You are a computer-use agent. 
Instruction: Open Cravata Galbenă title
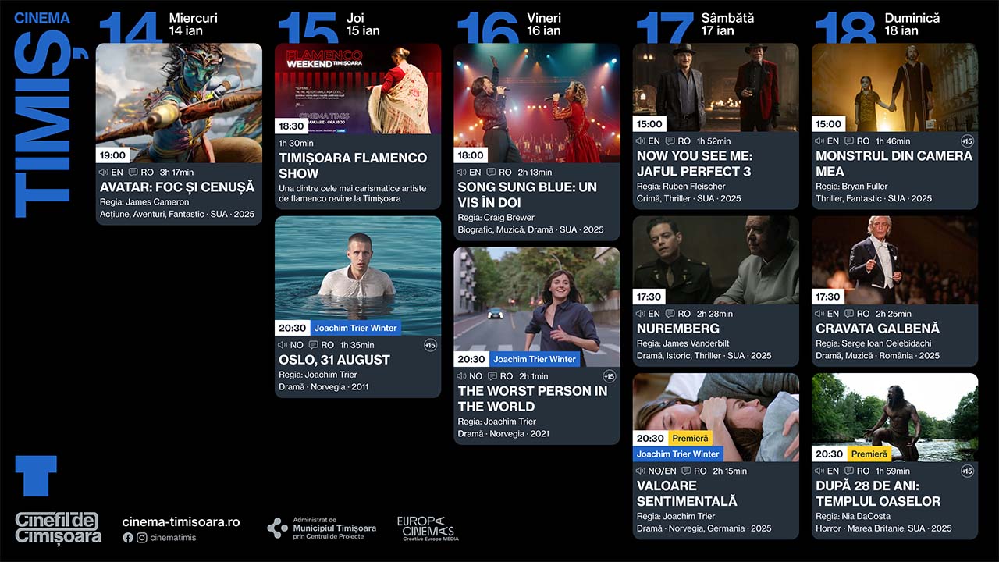[x=877, y=329]
